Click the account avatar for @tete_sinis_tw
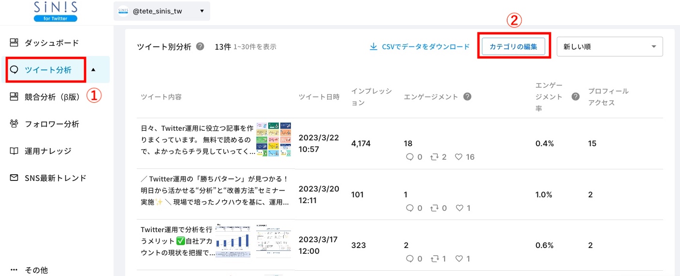 123,11
